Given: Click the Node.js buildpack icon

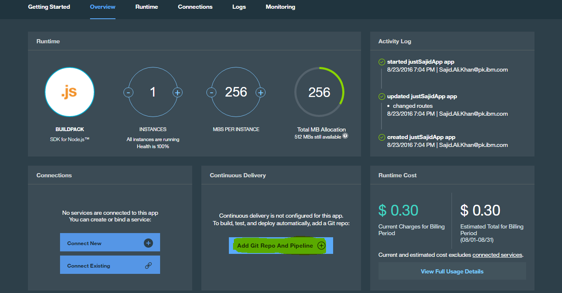Looking at the screenshot, I should [70, 92].
